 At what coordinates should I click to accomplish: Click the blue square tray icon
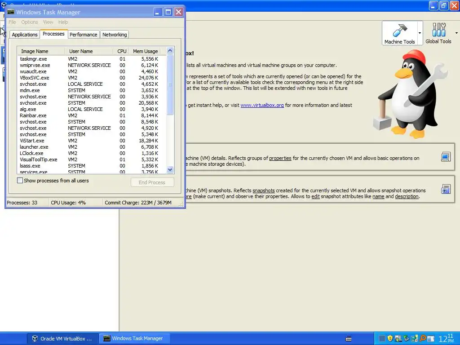tap(382, 339)
